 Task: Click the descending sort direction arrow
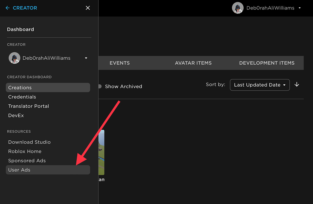click(x=296, y=85)
